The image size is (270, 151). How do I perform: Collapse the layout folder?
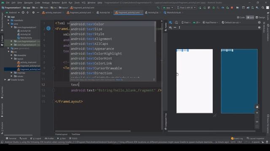click(x=11, y=59)
